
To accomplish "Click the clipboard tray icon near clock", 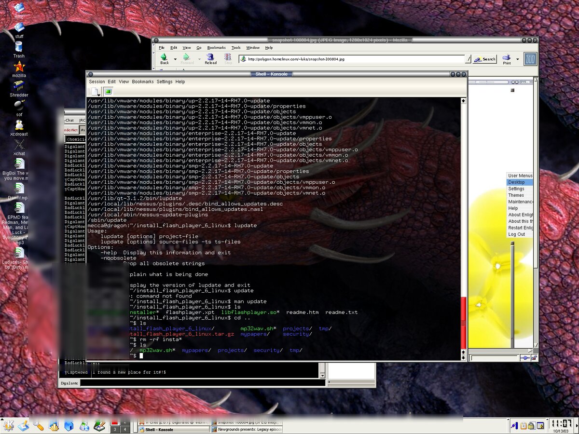I will point(523,426).
